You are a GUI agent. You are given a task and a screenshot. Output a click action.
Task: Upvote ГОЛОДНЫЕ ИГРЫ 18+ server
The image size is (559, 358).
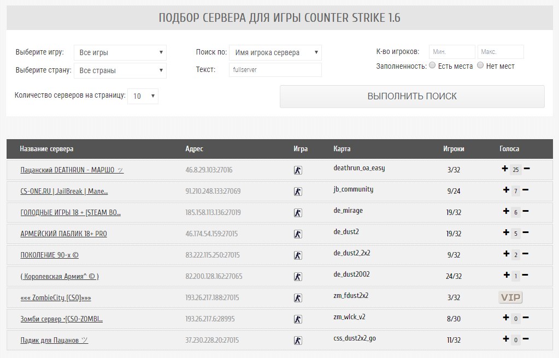[506, 211]
